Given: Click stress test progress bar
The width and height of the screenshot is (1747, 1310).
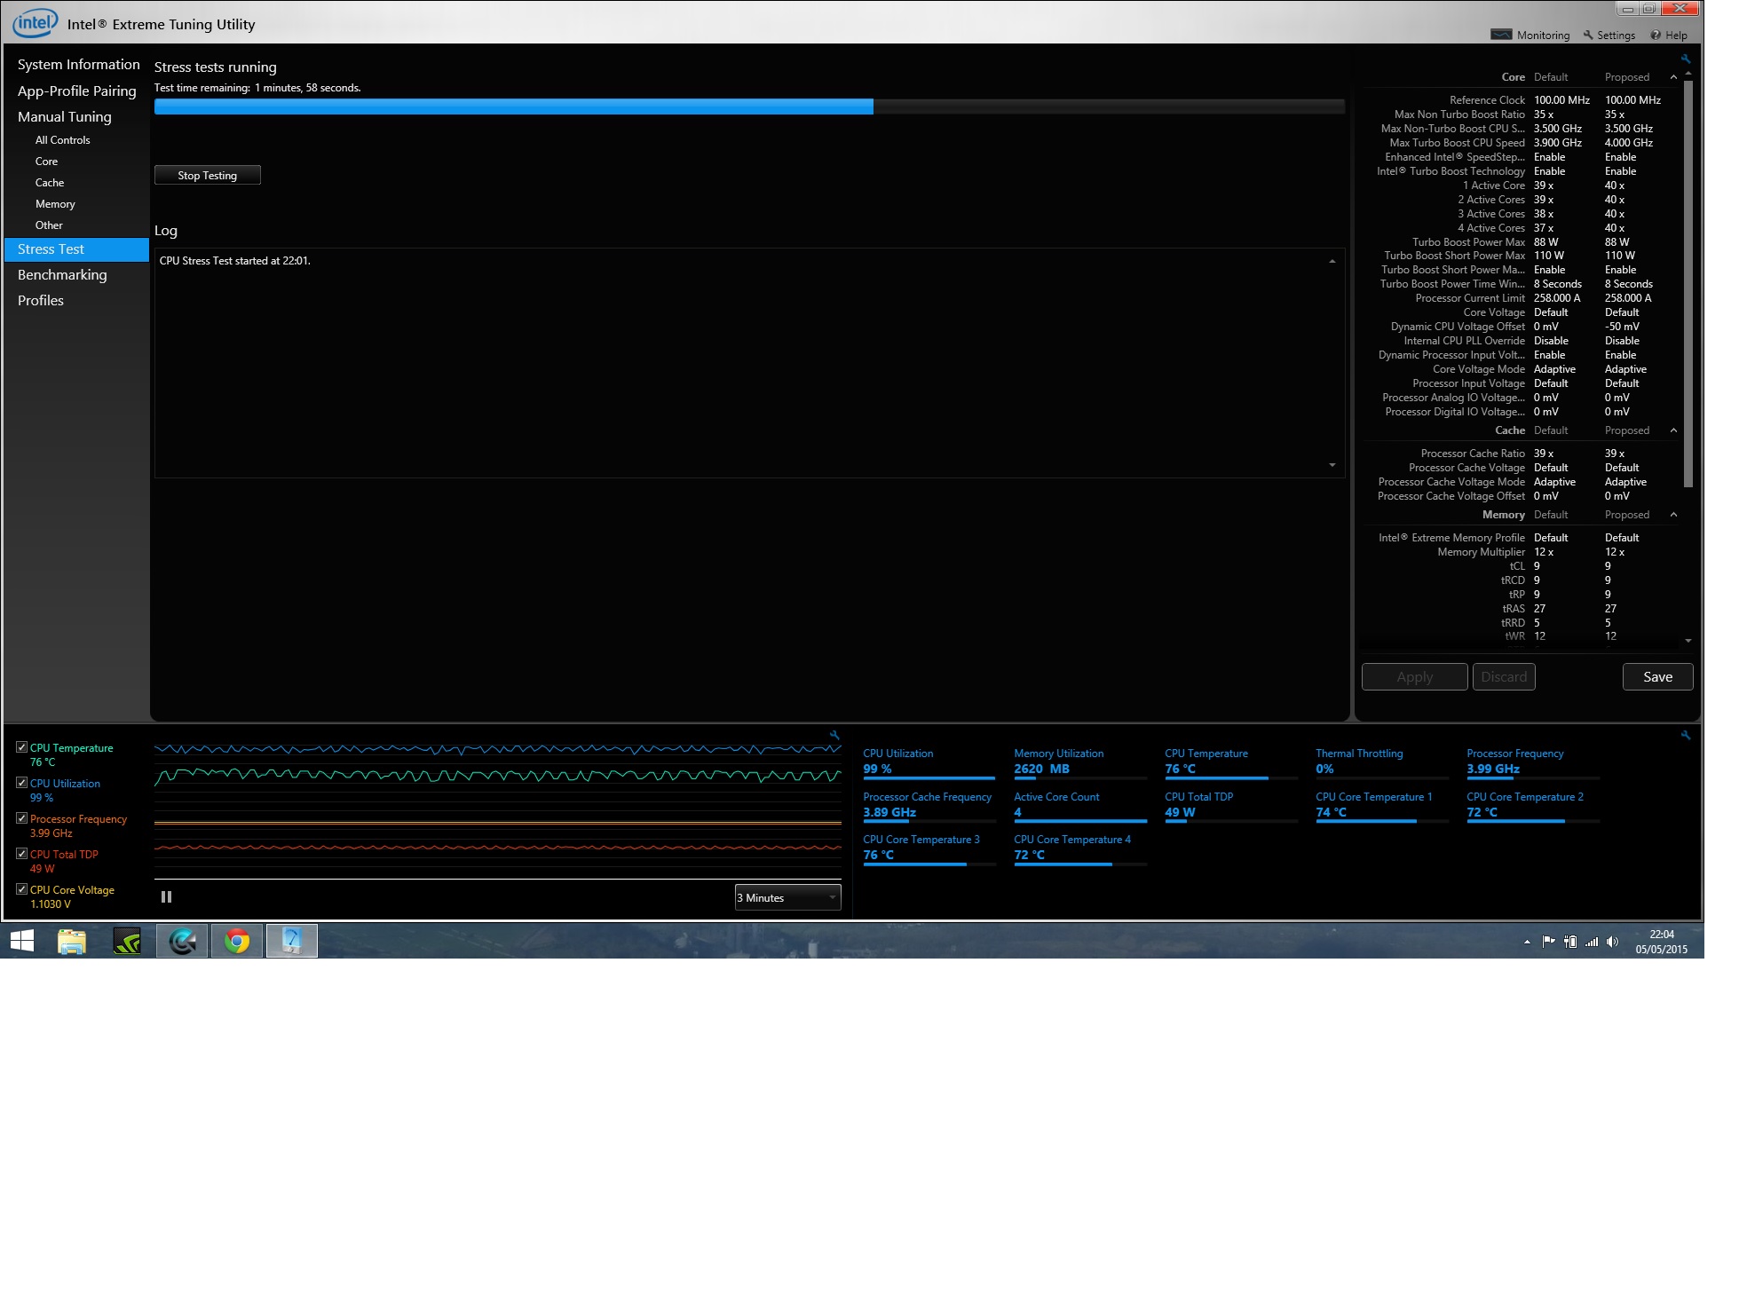Looking at the screenshot, I should (749, 107).
